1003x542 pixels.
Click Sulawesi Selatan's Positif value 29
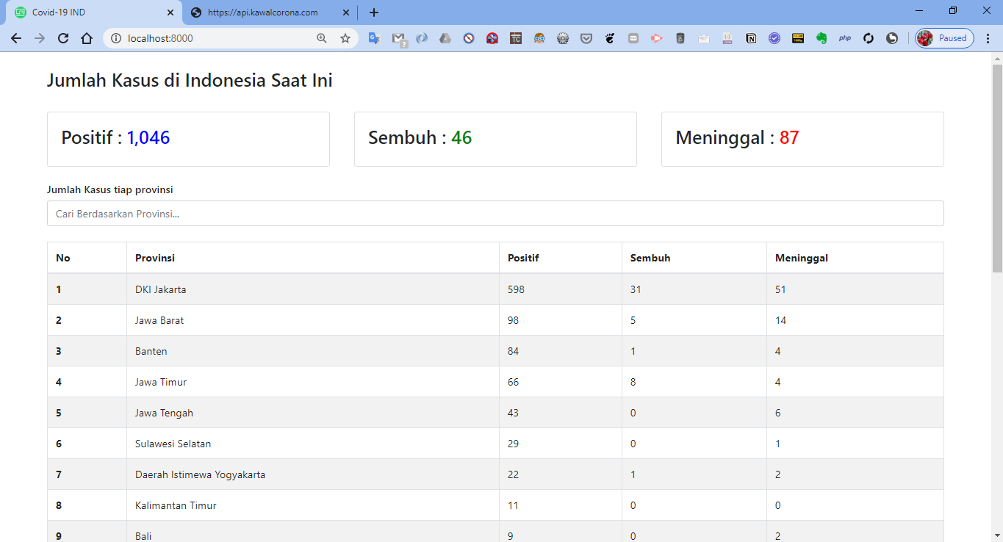tap(513, 444)
